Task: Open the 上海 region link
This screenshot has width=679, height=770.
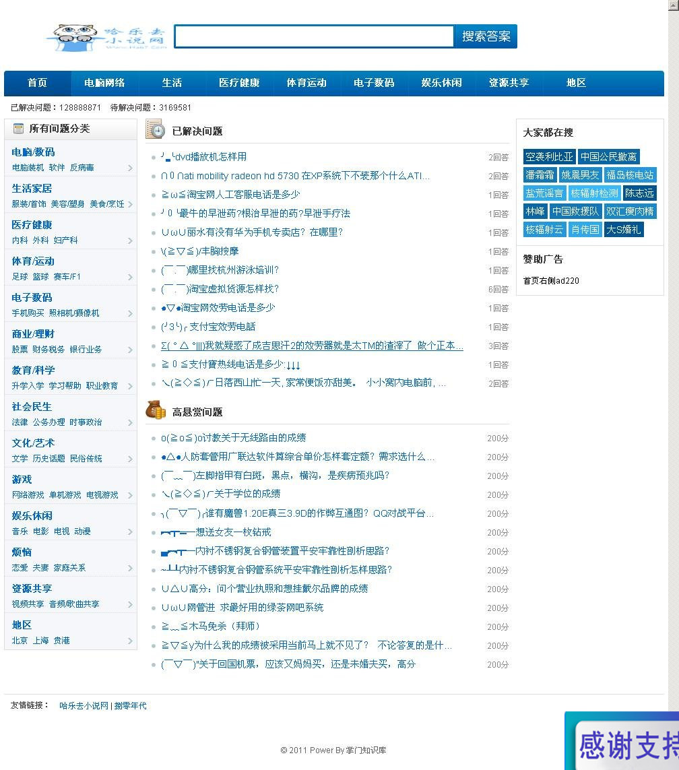Action: 40,641
